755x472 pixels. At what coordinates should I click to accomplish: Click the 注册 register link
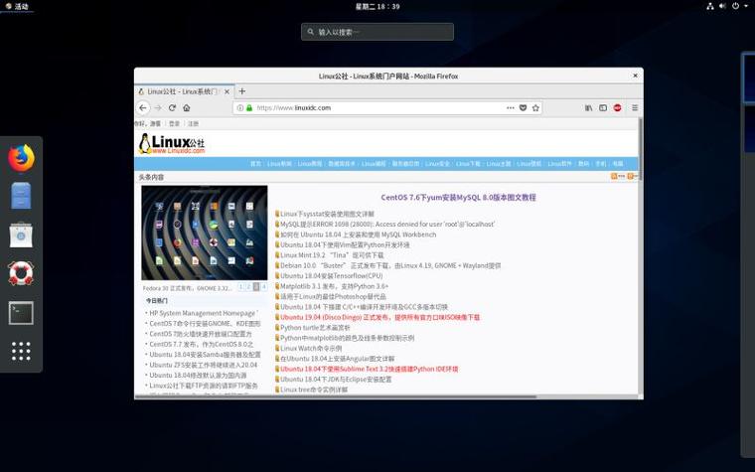(193, 124)
